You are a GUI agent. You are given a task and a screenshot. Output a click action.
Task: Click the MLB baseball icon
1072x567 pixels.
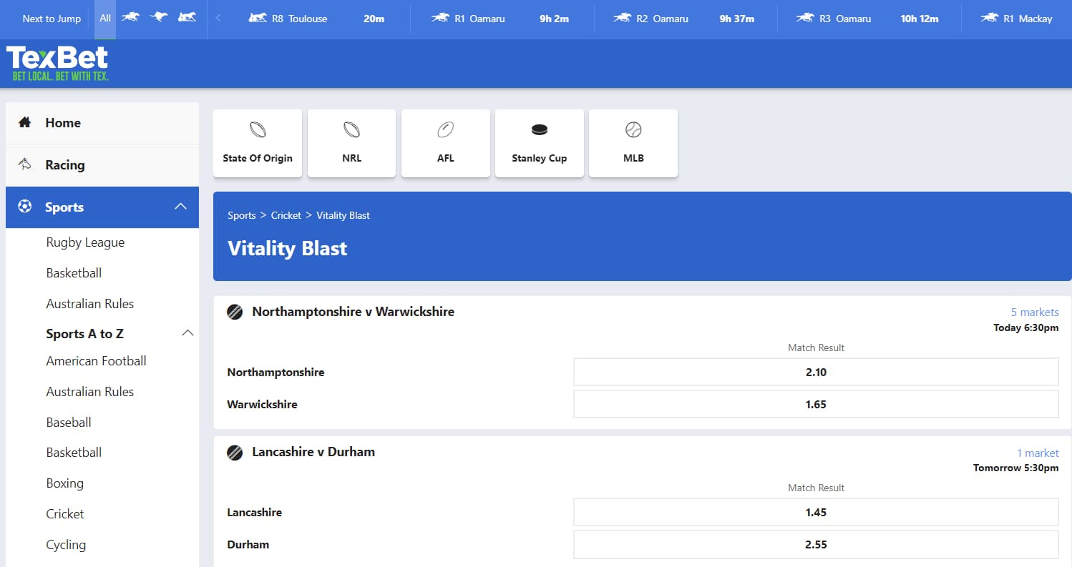pos(633,130)
